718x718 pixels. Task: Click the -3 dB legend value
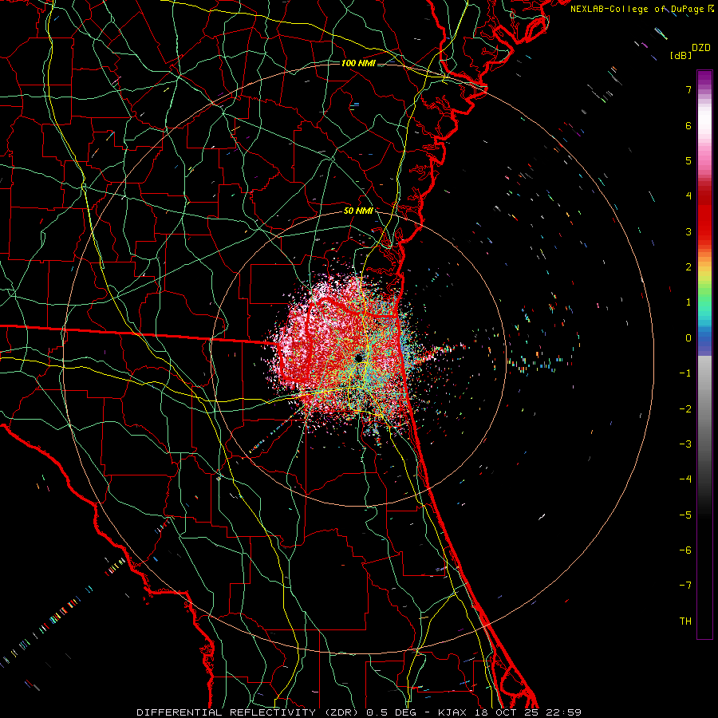click(x=685, y=444)
